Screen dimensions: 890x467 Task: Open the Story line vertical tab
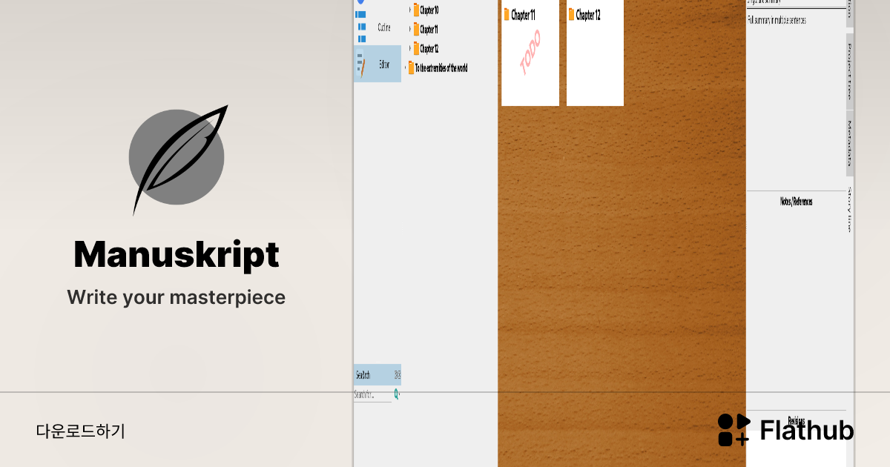pos(850,211)
